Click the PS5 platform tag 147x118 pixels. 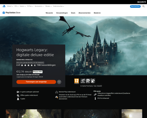tap(21, 63)
